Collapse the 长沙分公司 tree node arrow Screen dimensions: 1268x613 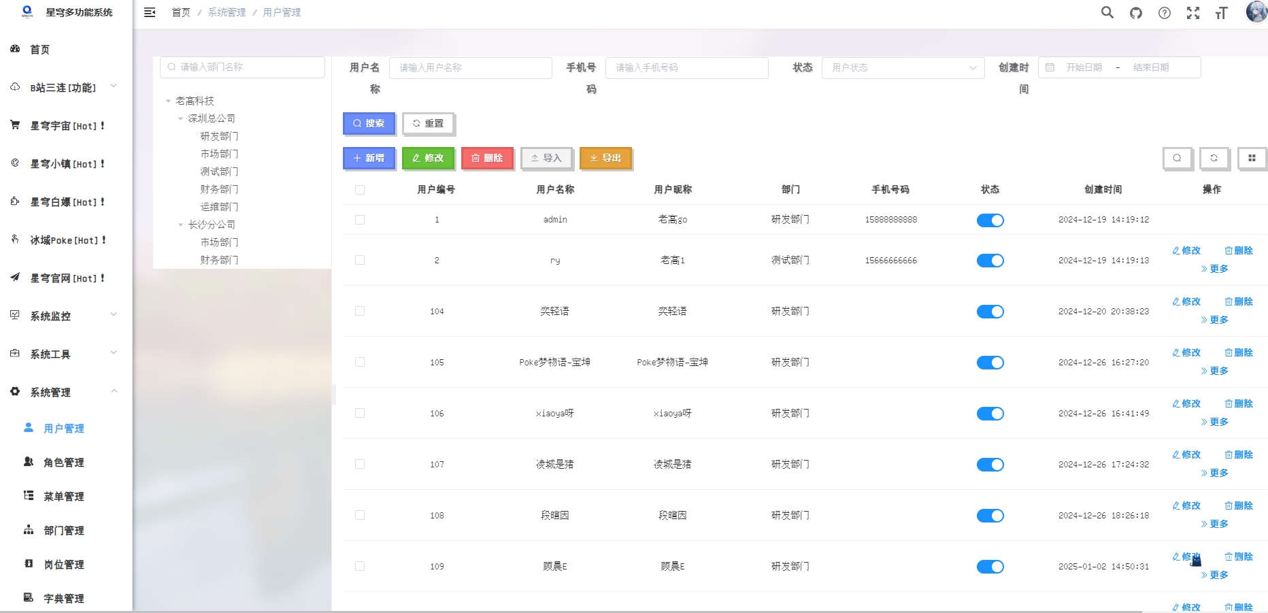click(x=180, y=225)
